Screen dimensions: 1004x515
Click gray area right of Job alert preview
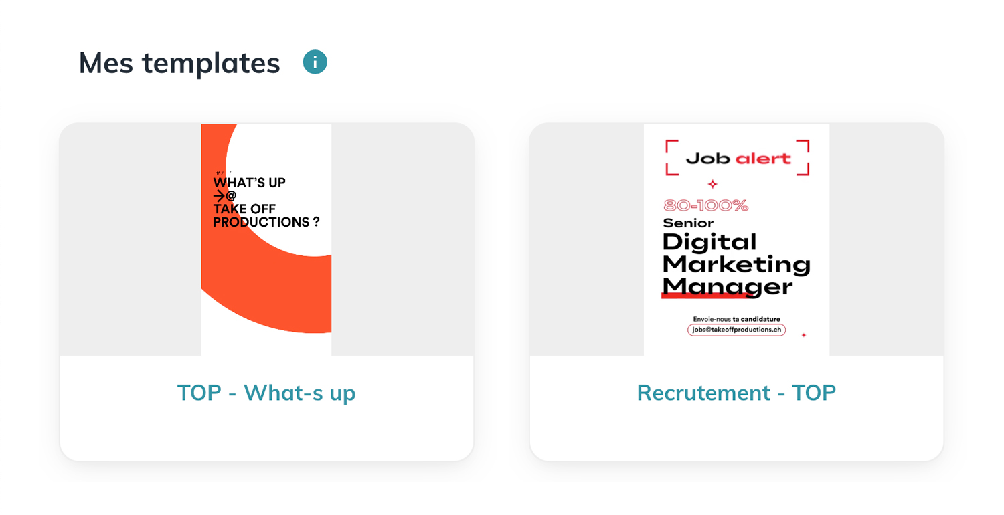click(886, 239)
